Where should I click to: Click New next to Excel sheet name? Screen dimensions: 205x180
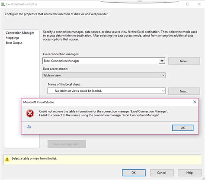(184, 91)
